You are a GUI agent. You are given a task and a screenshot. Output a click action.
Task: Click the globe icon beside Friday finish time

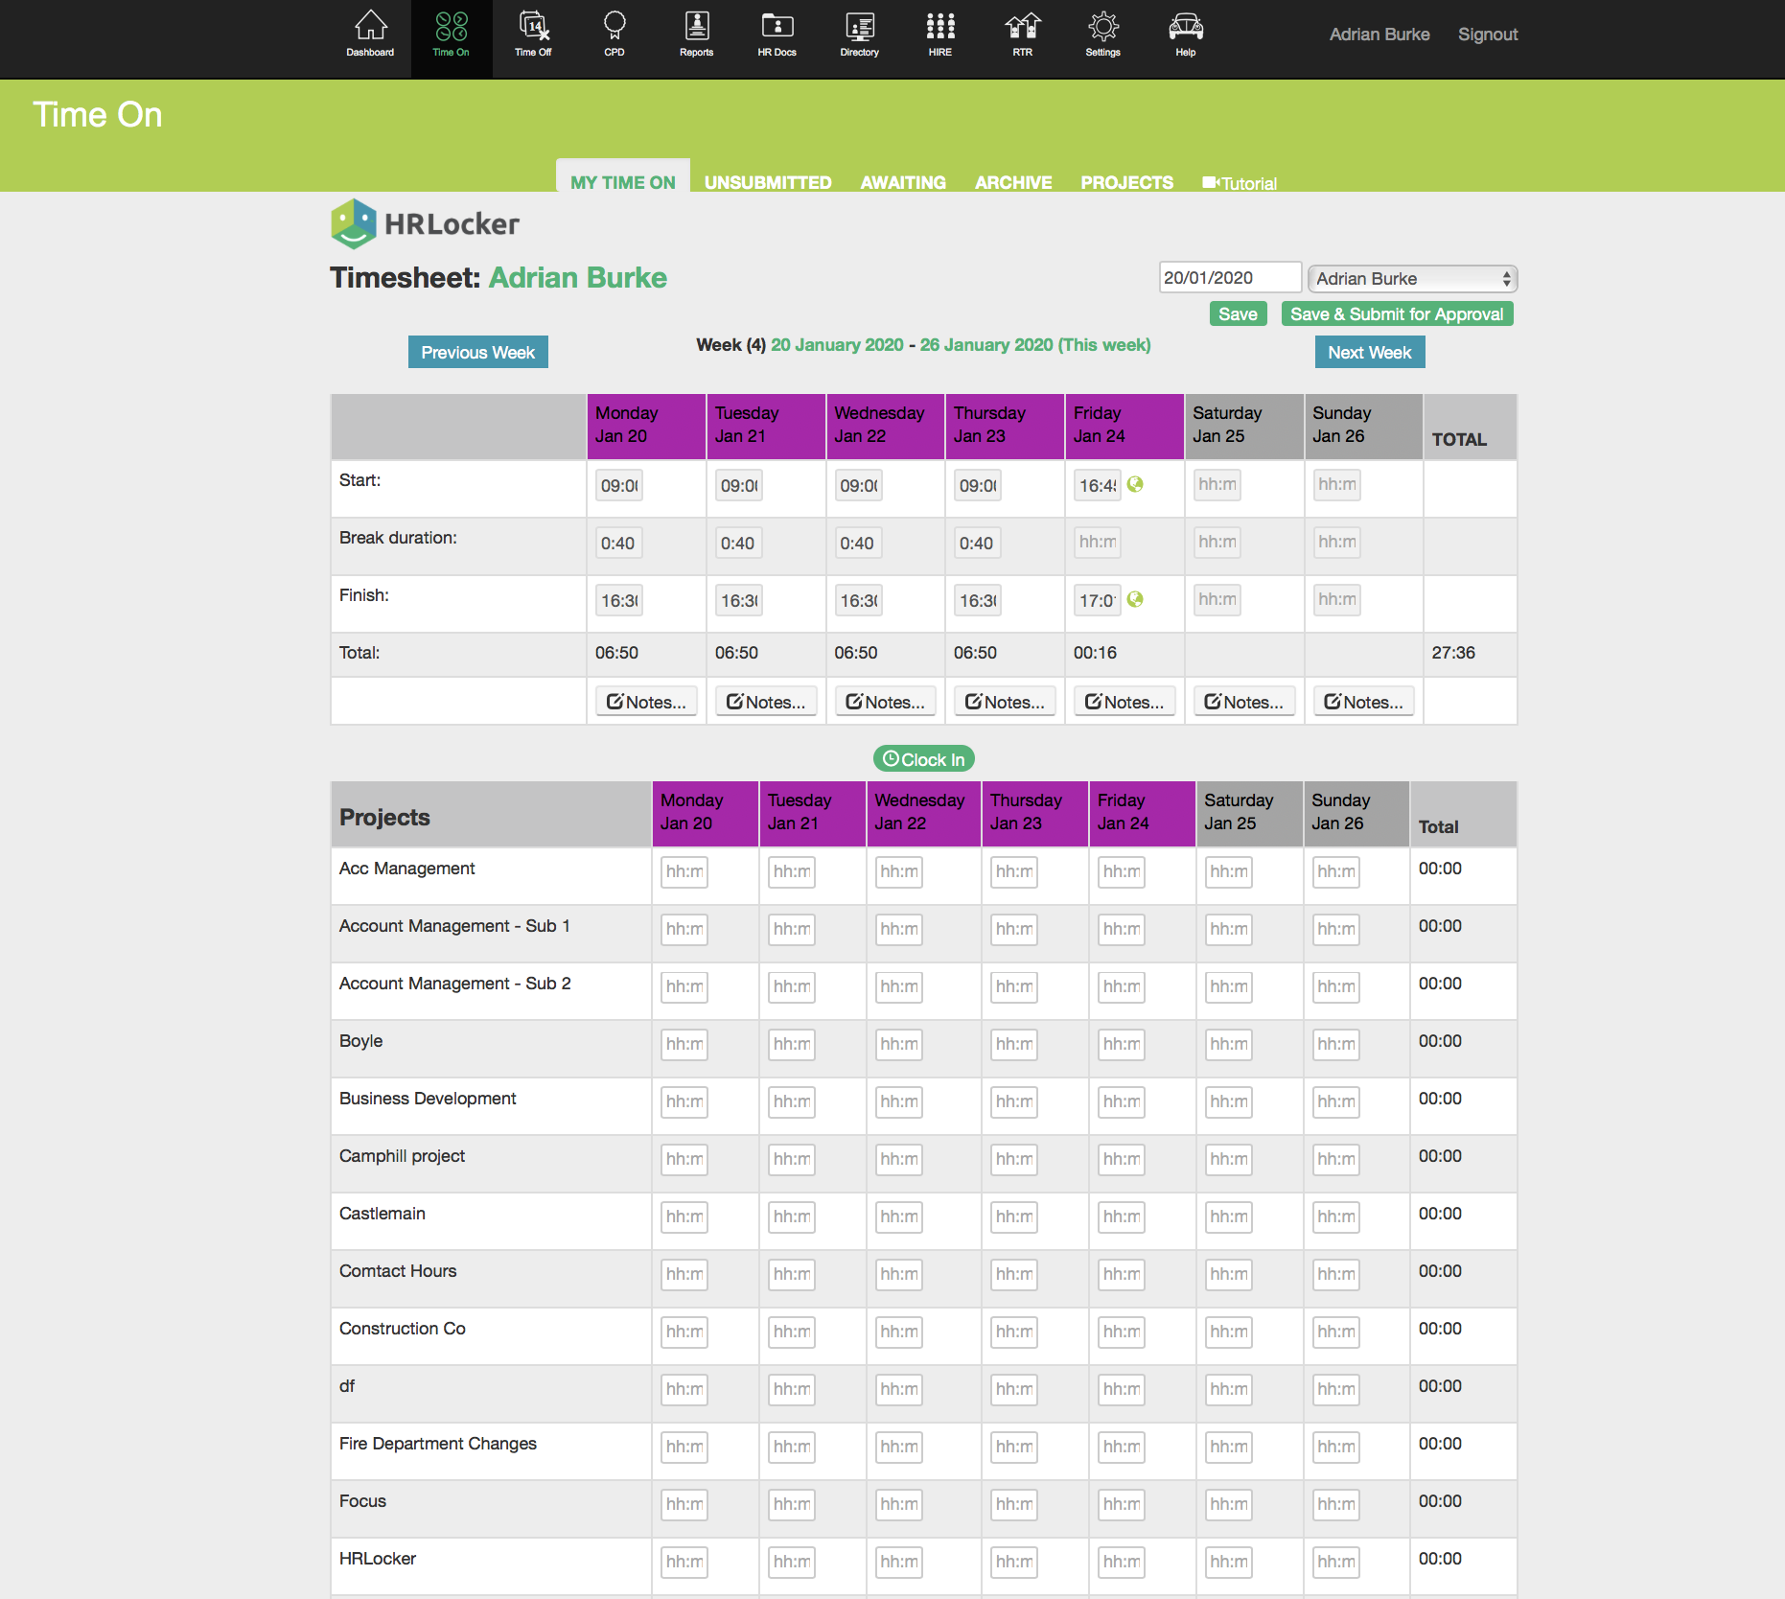(x=1135, y=599)
